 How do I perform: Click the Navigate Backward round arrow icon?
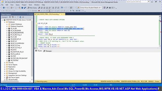tap(4, 8)
